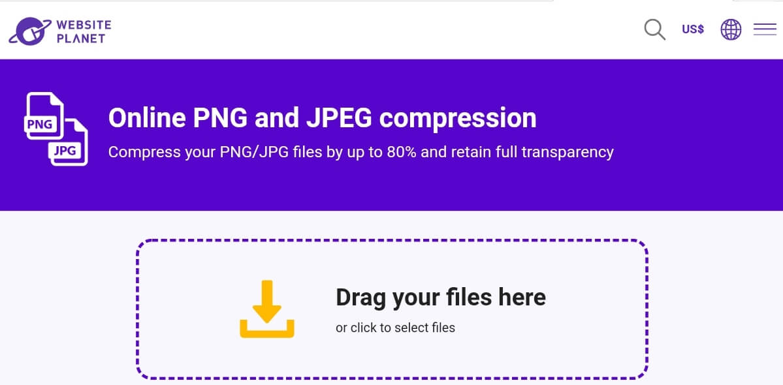Click the PNG file icon in banner
This screenshot has height=385, width=783.
pos(44,115)
